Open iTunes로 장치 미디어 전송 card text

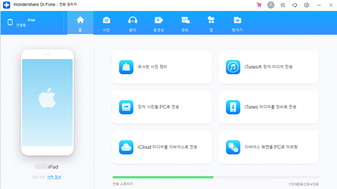click(x=269, y=67)
